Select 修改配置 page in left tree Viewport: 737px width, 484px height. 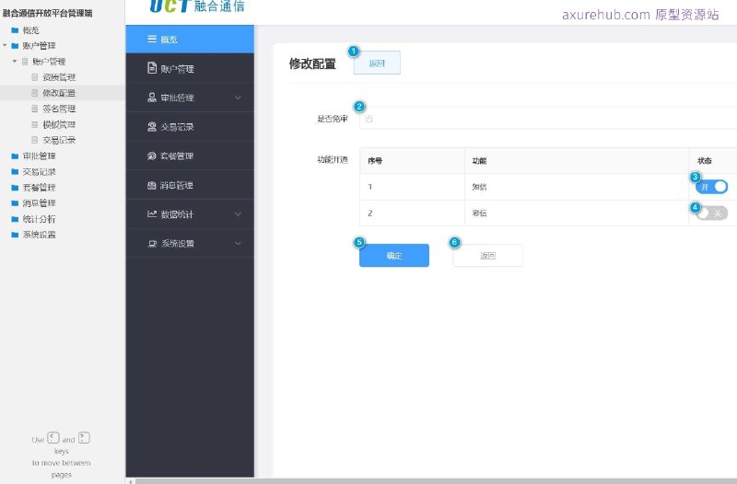tap(59, 93)
